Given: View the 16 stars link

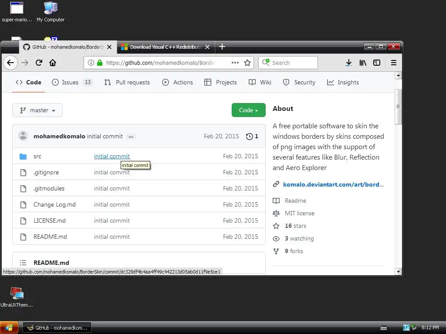Looking at the screenshot, I should tap(295, 226).
